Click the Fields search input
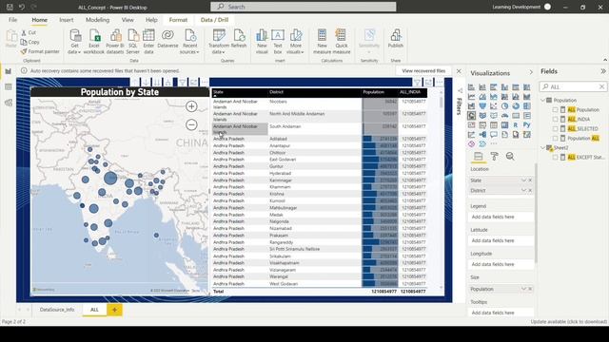The width and height of the screenshot is (609, 342). point(572,86)
